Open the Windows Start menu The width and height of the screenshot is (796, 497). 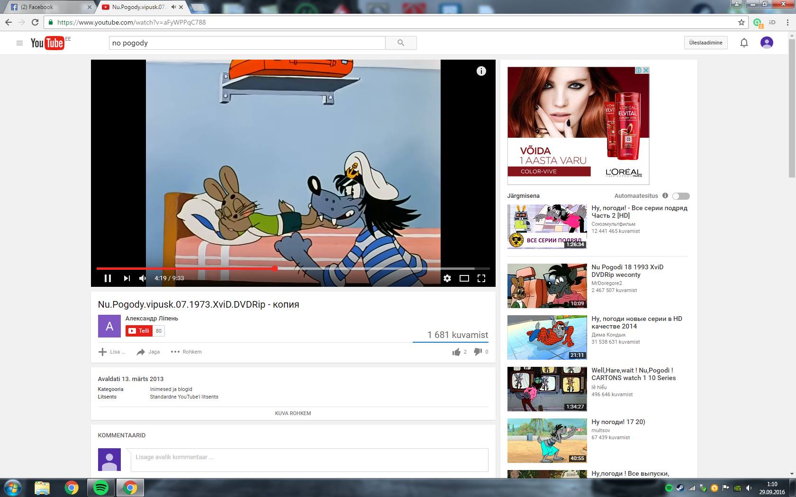pos(13,488)
